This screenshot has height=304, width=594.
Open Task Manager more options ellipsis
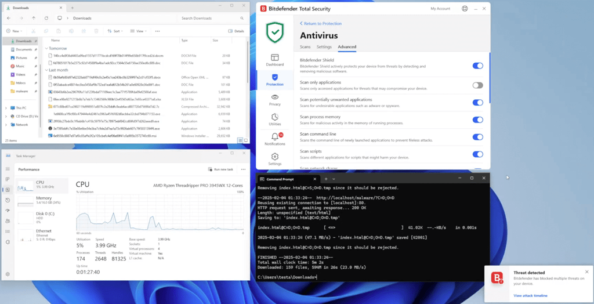click(x=243, y=169)
